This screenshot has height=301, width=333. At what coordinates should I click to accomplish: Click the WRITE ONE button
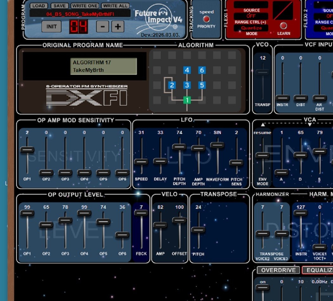(85, 6)
